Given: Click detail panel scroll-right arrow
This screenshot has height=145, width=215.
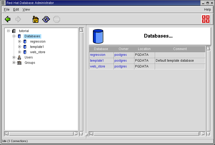Looking at the screenshot, I should click(203, 134).
